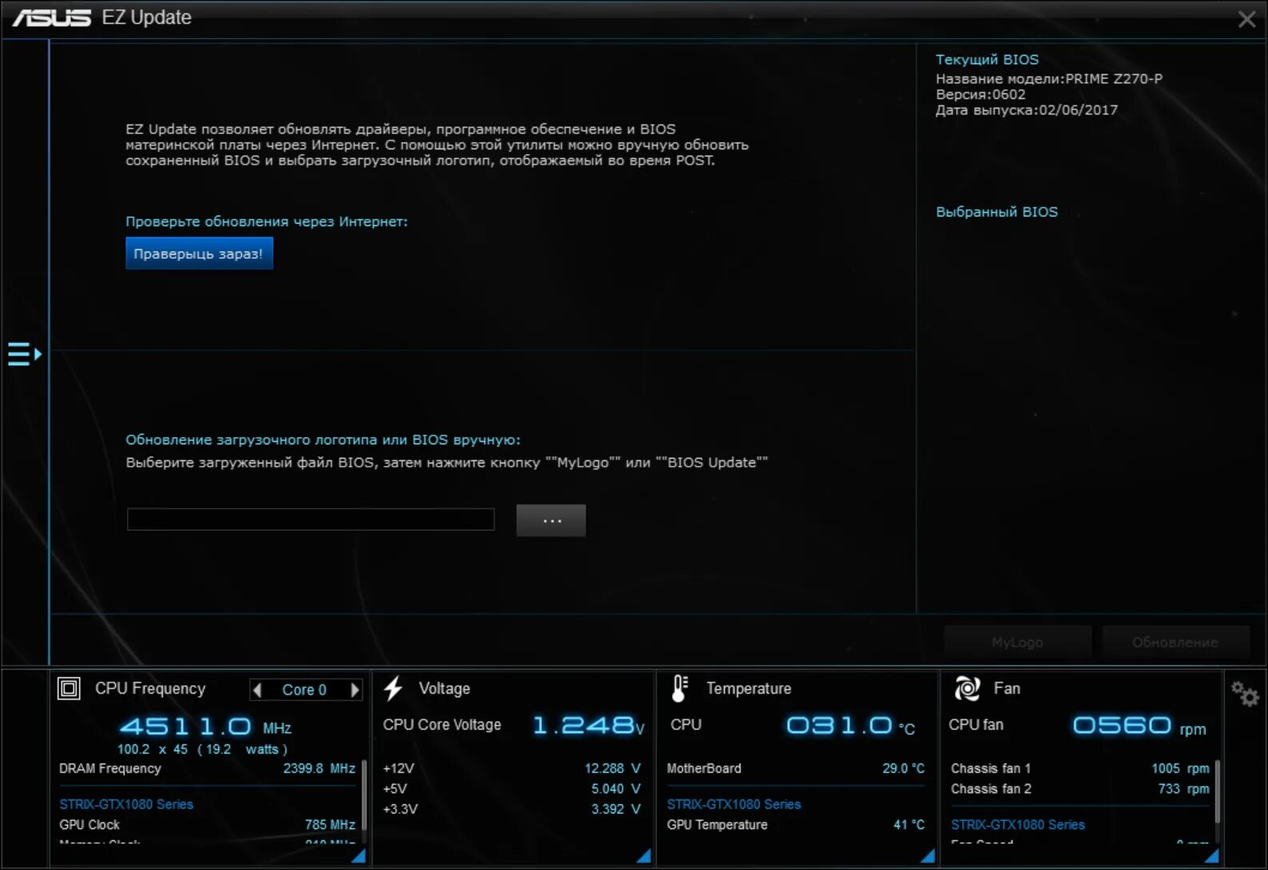
Task: Click the Обновление update button
Action: pos(1175,642)
